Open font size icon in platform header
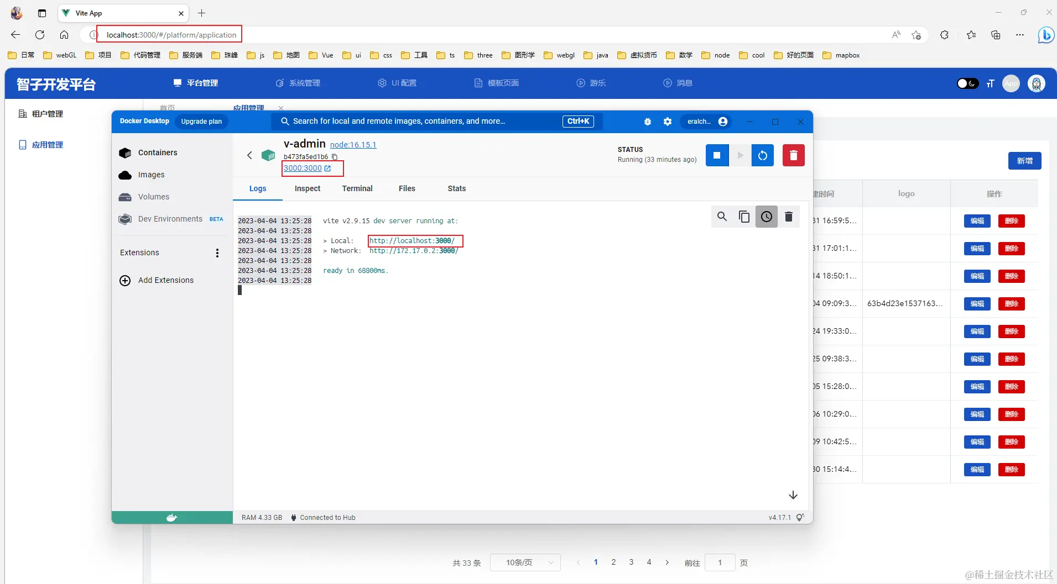Viewport: 1057px width, 584px height. point(991,83)
